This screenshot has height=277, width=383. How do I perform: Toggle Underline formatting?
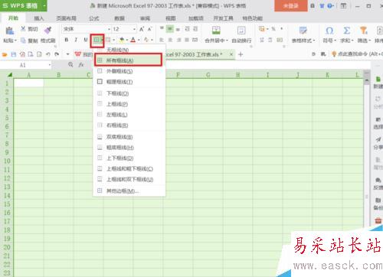click(86, 40)
